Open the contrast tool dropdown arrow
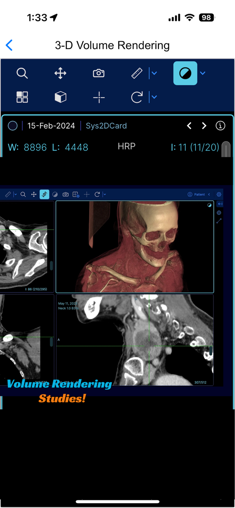The width and height of the screenshot is (235, 508). pyautogui.click(x=203, y=73)
